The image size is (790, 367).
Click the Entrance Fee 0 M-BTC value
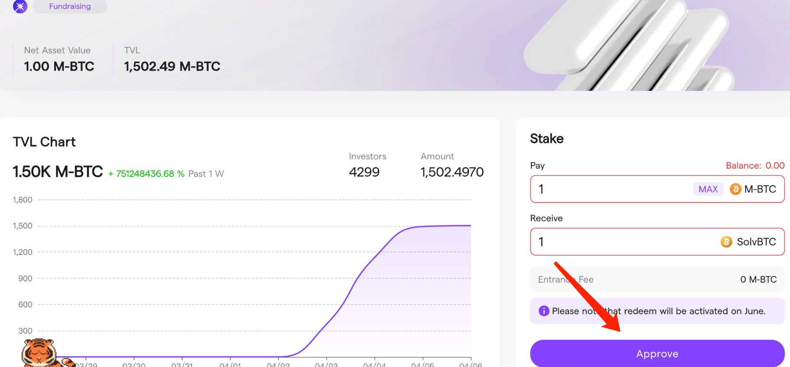(x=758, y=280)
